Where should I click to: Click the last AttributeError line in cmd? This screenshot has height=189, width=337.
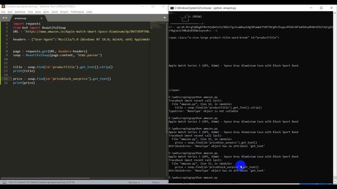pos(216,171)
